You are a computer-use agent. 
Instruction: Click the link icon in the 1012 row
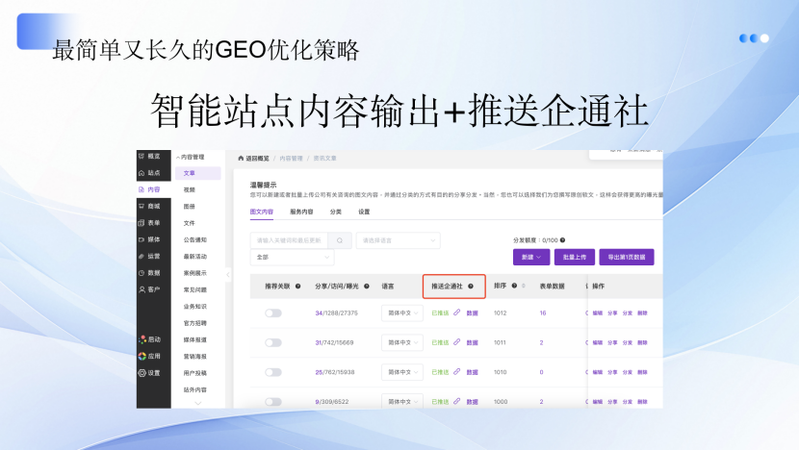[x=457, y=313]
